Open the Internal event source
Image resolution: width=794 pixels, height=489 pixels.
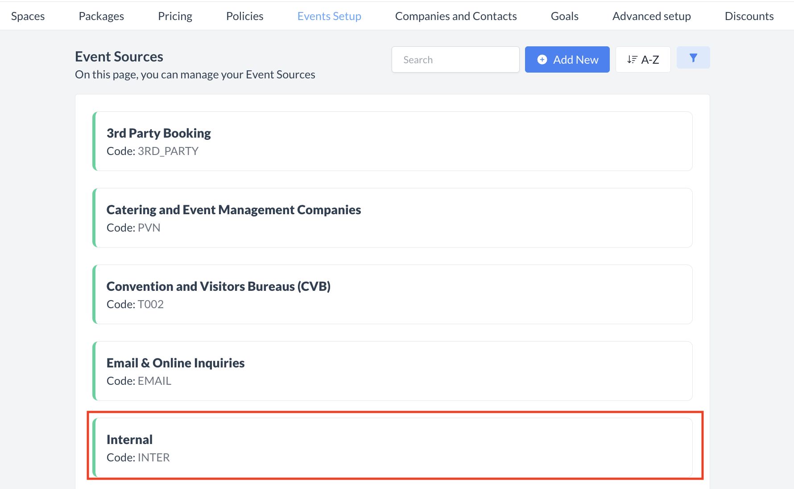click(393, 448)
